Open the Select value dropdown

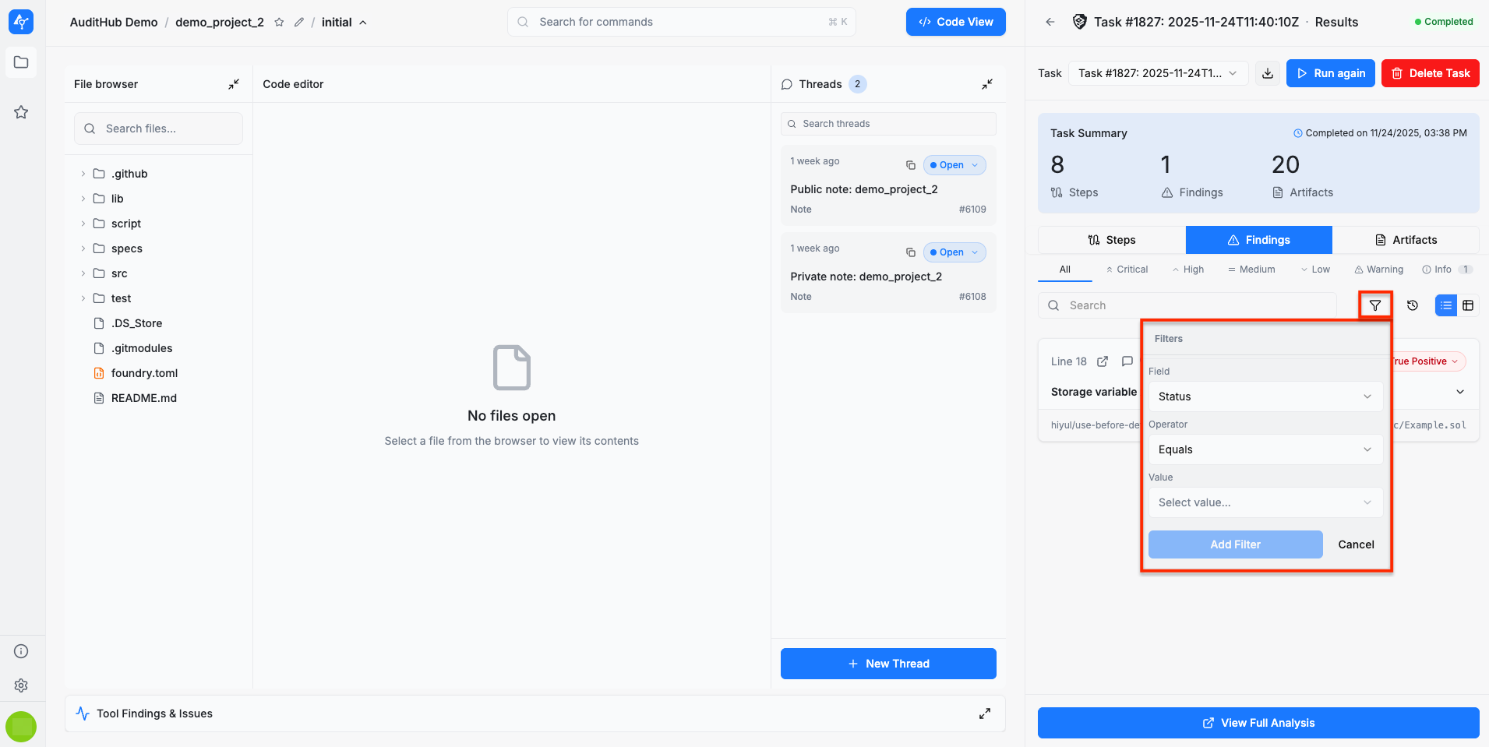[1265, 502]
